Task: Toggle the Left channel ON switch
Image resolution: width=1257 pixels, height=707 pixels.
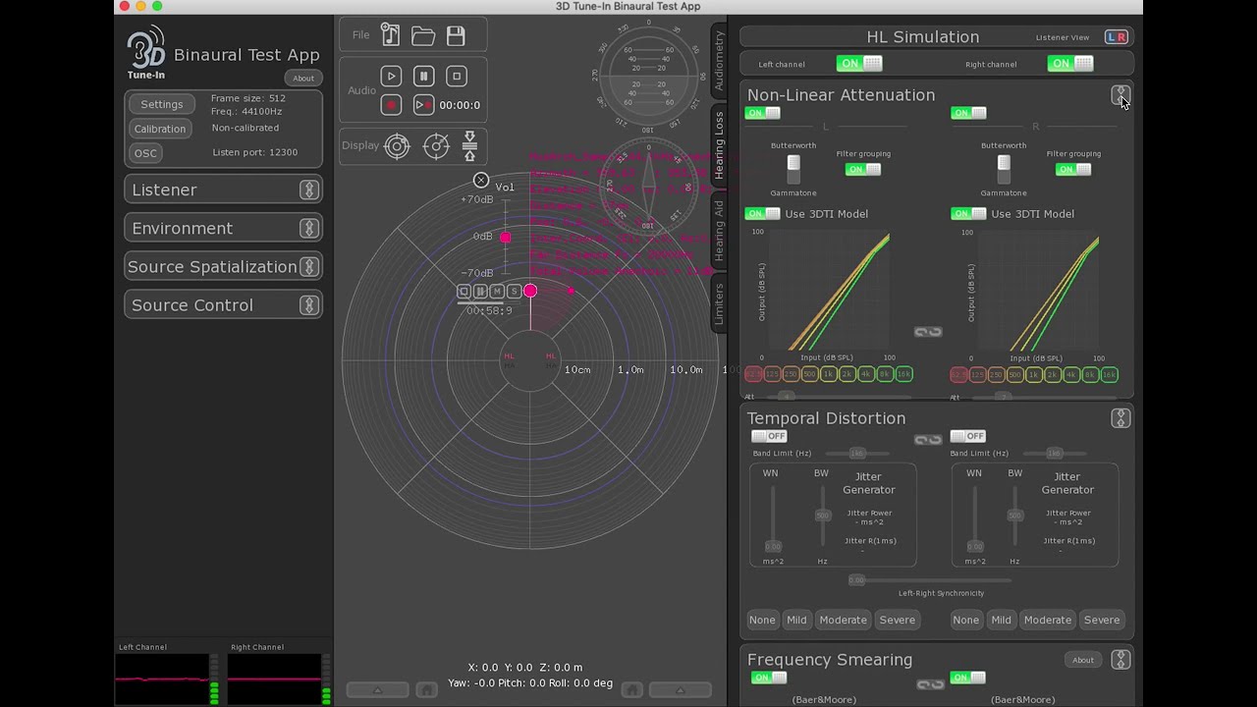Action: (x=859, y=64)
